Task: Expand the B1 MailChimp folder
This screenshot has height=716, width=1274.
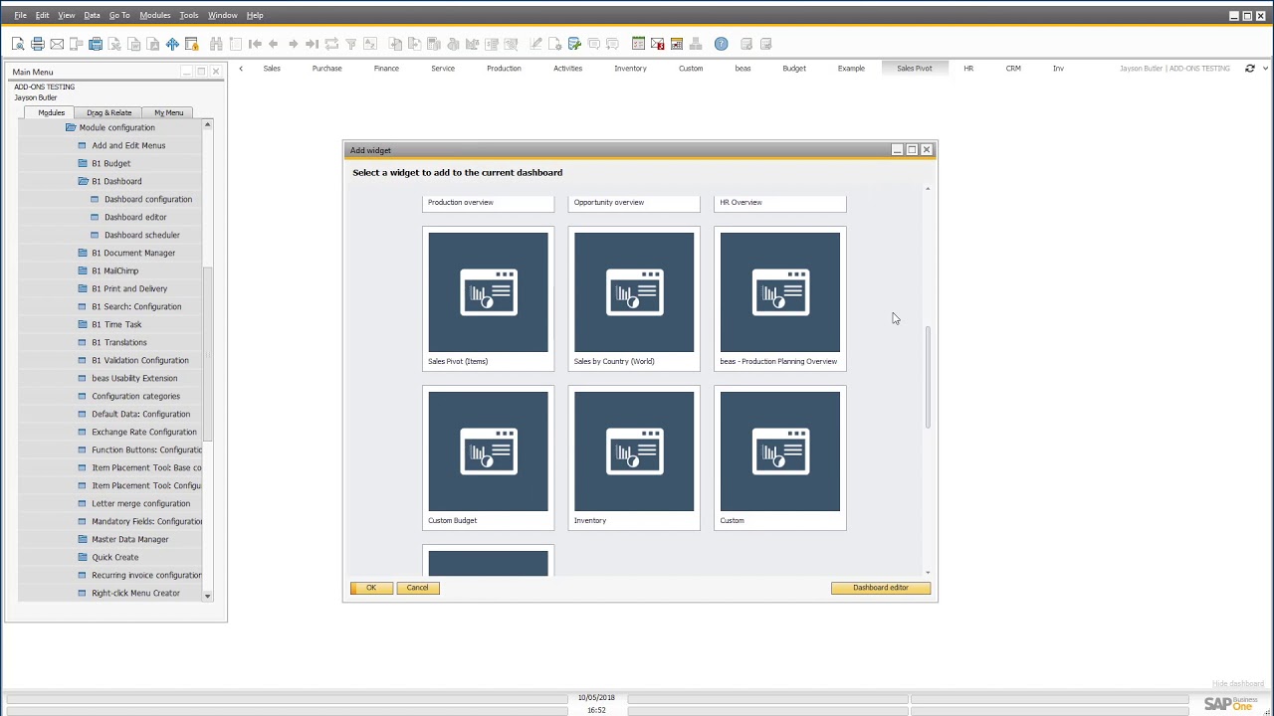Action: click(x=84, y=270)
